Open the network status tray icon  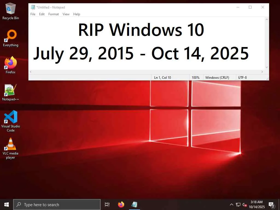238,205
